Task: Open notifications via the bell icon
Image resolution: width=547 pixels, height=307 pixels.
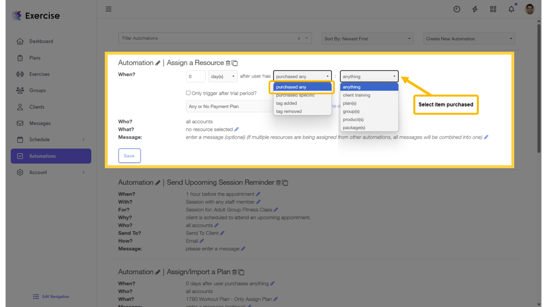Action: pyautogui.click(x=511, y=9)
